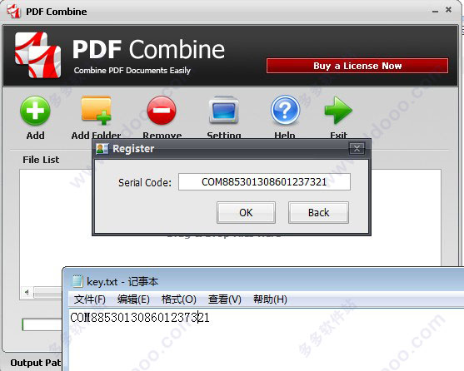Click the green Add files icon
Image resolution: width=464 pixels, height=371 pixels.
35,111
